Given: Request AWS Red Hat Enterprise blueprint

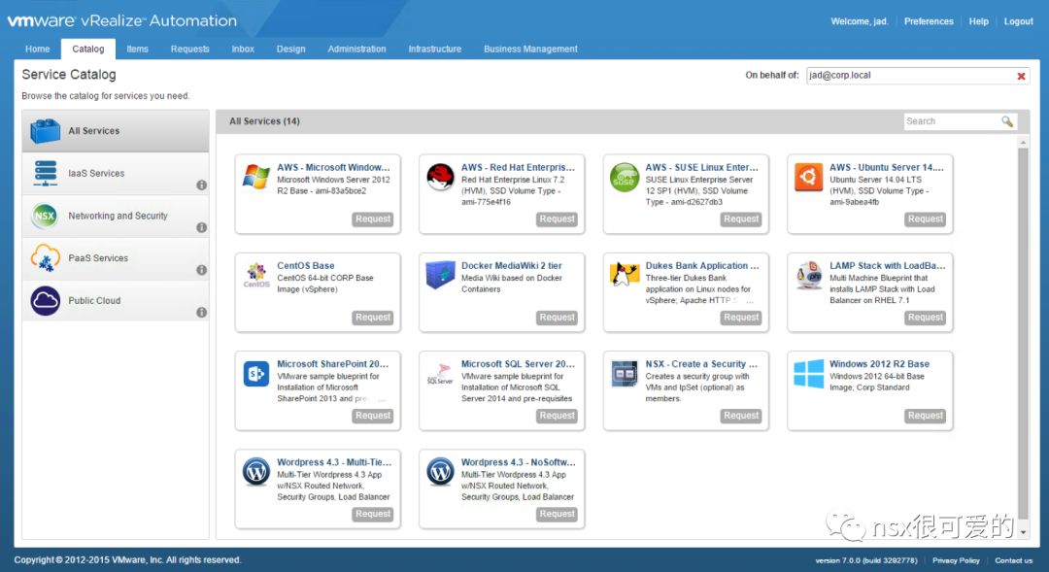Looking at the screenshot, I should tap(557, 219).
